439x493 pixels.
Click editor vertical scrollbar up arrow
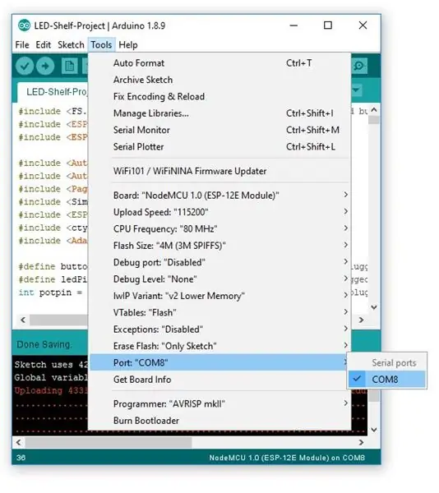pos(374,110)
